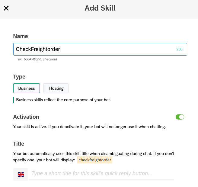Click the UK flag language icon
The width and height of the screenshot is (198, 187).
(x=21, y=174)
